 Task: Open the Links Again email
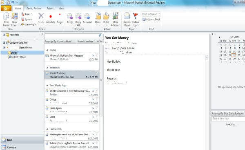pos(72,110)
